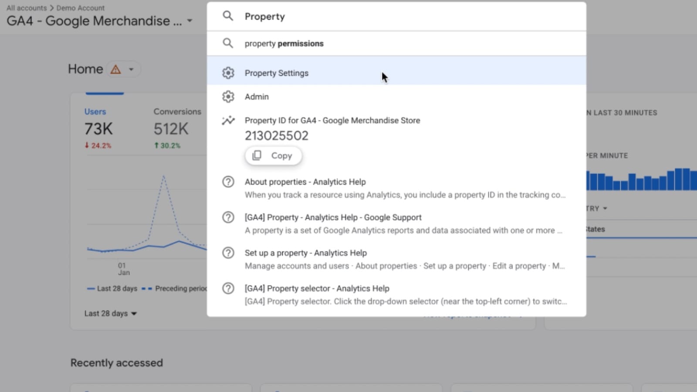
Task: Click the search icon next to property permissions
Action: (x=227, y=43)
